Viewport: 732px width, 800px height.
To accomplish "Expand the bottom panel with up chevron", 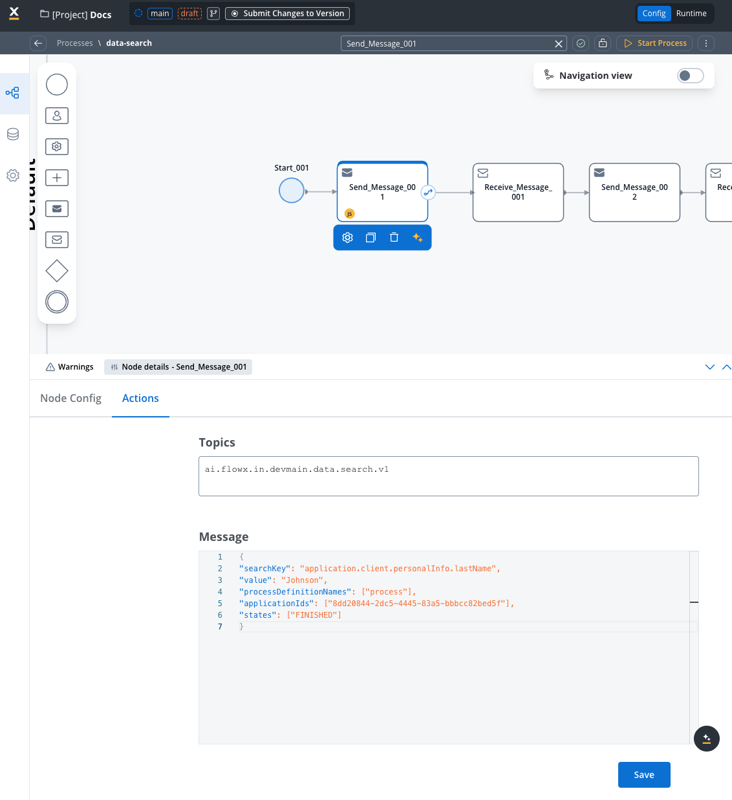I will [x=726, y=367].
